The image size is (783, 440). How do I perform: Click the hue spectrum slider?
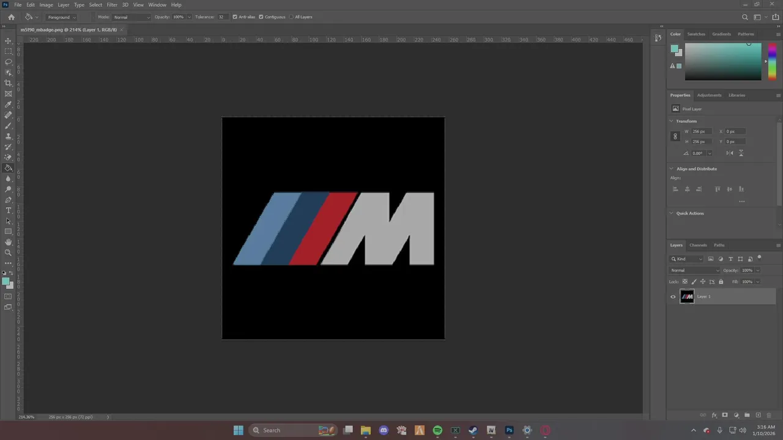point(772,62)
